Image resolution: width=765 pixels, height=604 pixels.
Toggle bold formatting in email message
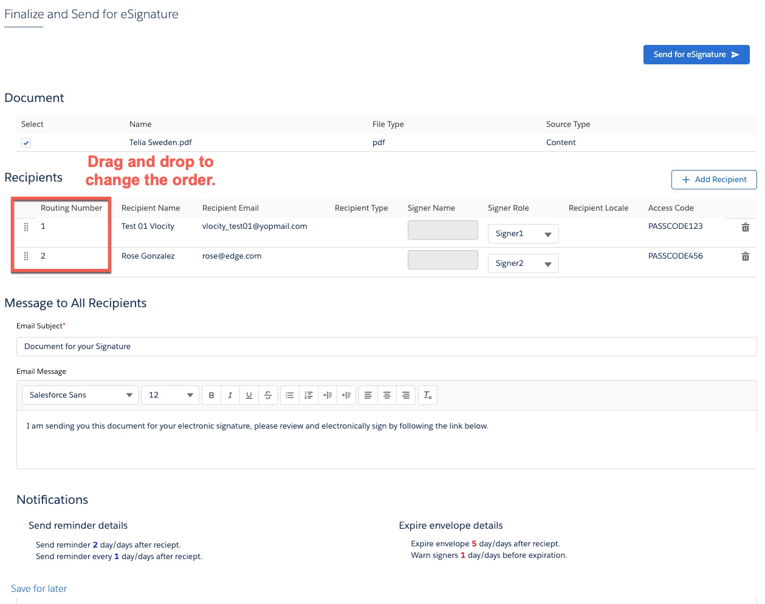coord(211,395)
